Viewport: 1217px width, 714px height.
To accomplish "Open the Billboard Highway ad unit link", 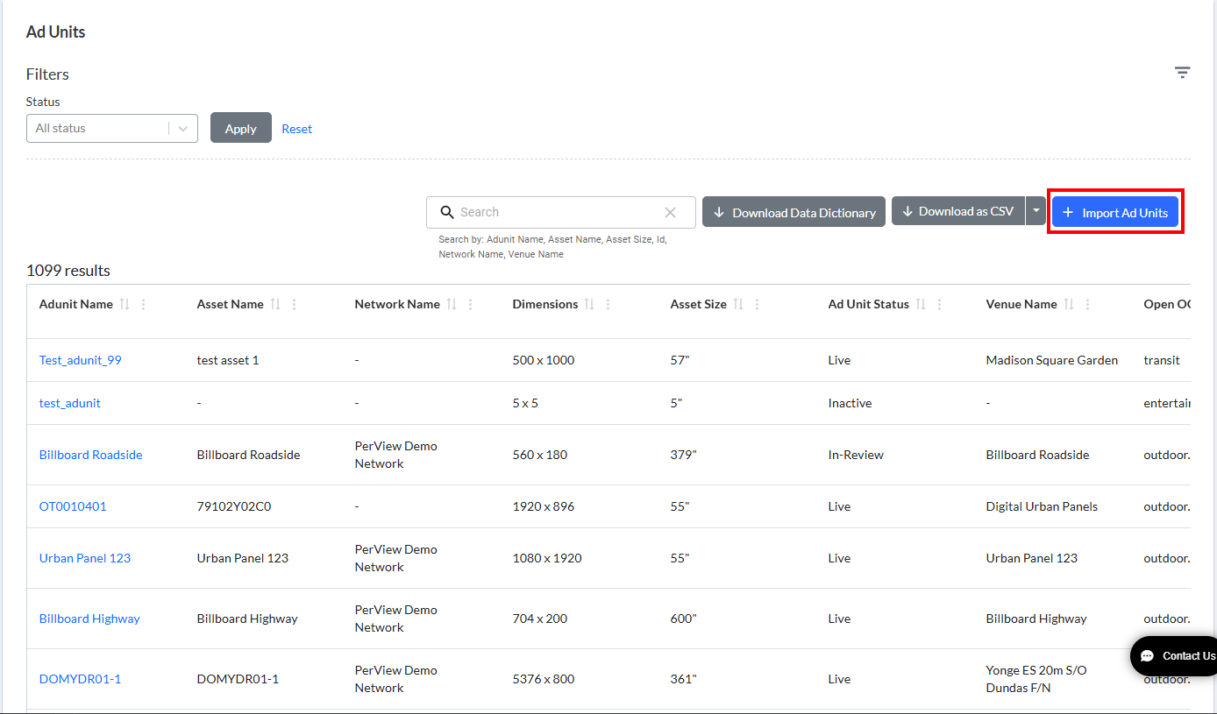I will pyautogui.click(x=89, y=619).
